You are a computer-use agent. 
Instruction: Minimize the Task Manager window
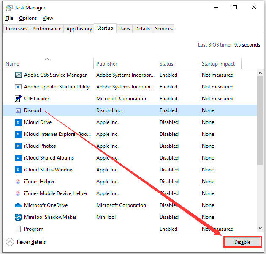pos(216,8)
